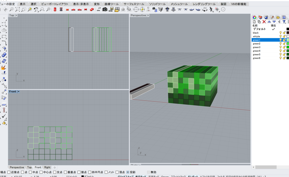
Task: Select the green6 layer row
Action: 270,58
